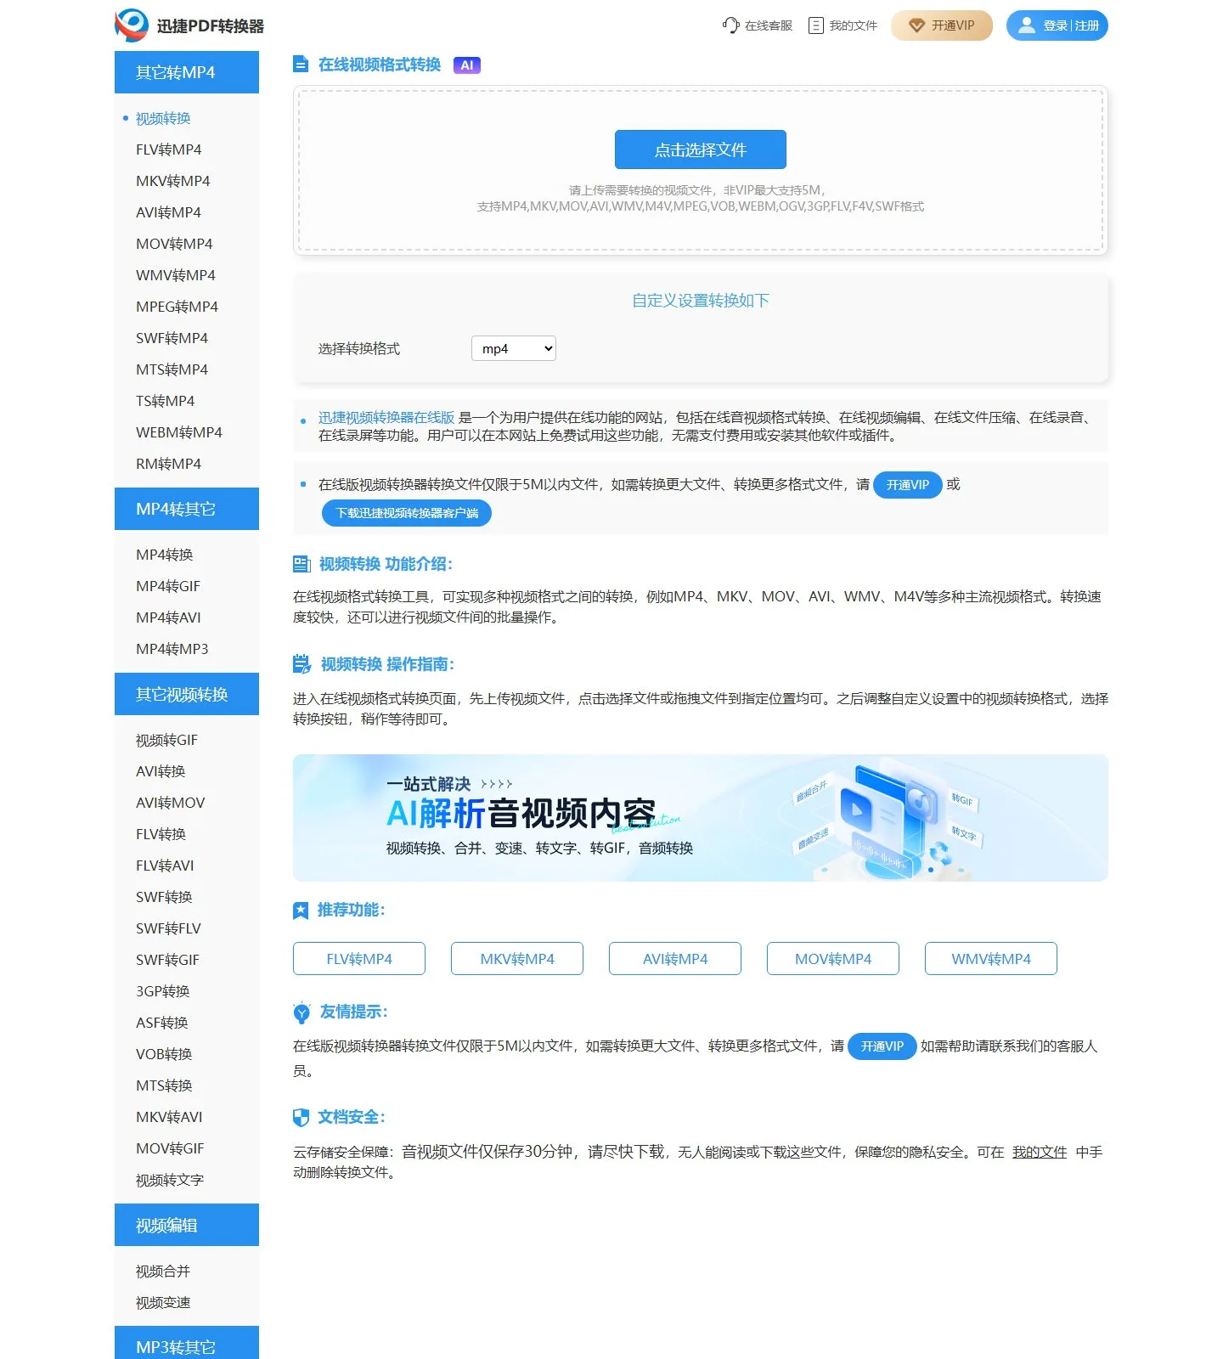Click the 开通VIP pill in the 5M limit notice

pyautogui.click(x=908, y=485)
